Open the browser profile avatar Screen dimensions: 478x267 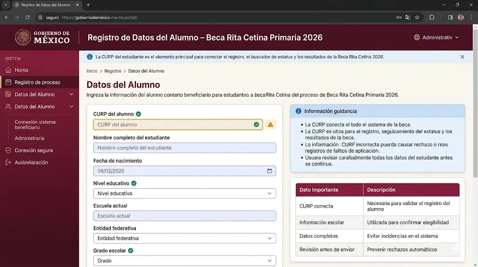[461, 17]
